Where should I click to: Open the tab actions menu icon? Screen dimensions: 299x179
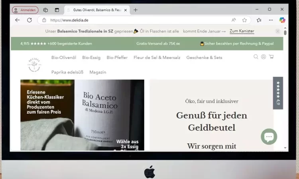point(57,10)
